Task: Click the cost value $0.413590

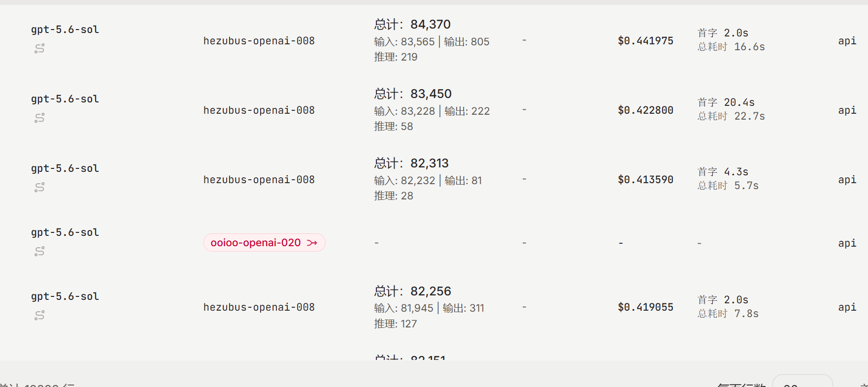Action: pos(645,180)
